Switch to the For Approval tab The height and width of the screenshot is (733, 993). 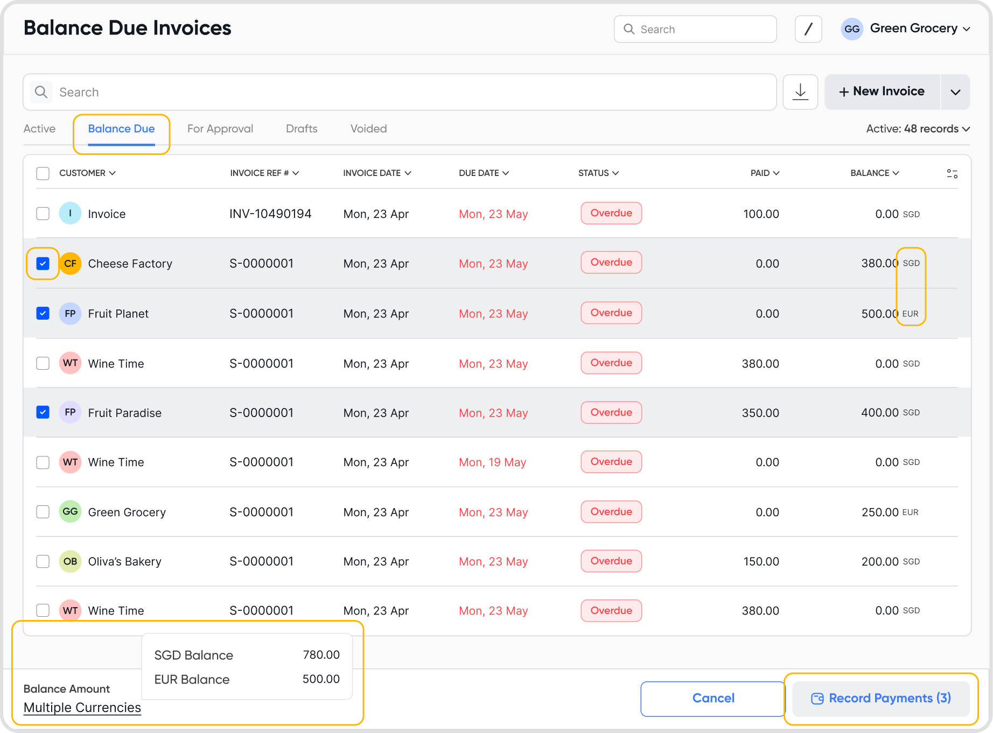click(220, 129)
